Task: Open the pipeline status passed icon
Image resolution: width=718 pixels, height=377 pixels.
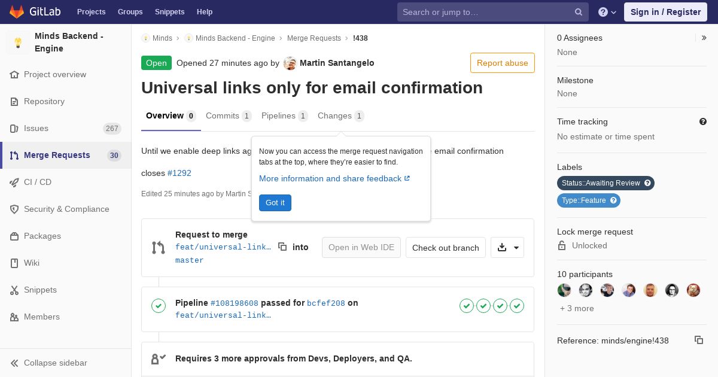Action: [x=159, y=306]
